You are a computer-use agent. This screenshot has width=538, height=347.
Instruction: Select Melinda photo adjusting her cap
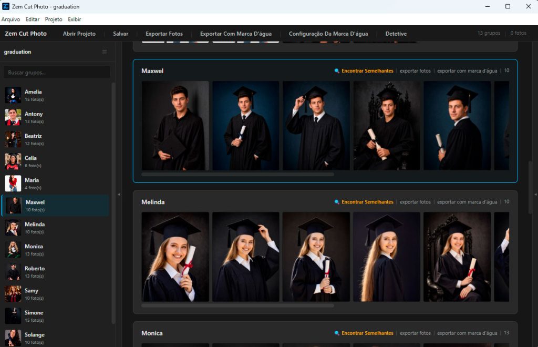point(246,257)
